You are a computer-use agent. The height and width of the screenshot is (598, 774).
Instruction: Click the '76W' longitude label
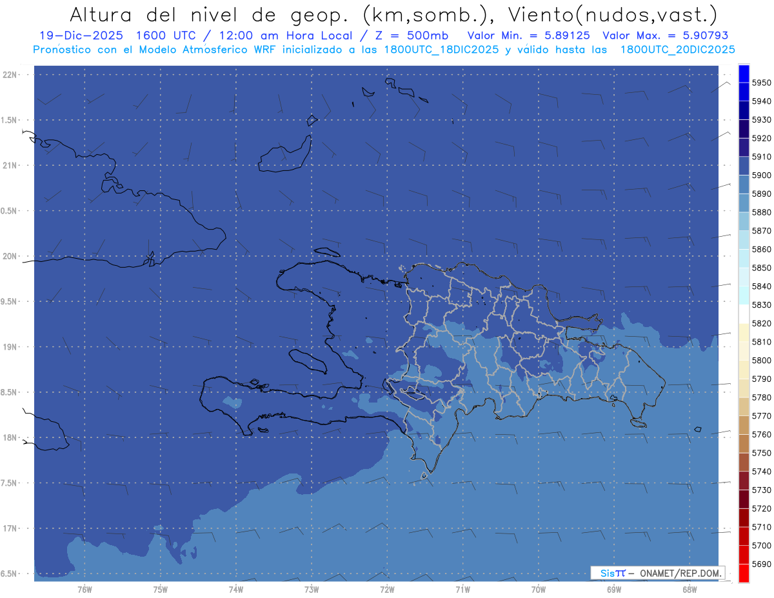coord(84,589)
